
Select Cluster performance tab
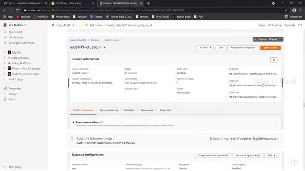pyautogui.click(x=83, y=110)
